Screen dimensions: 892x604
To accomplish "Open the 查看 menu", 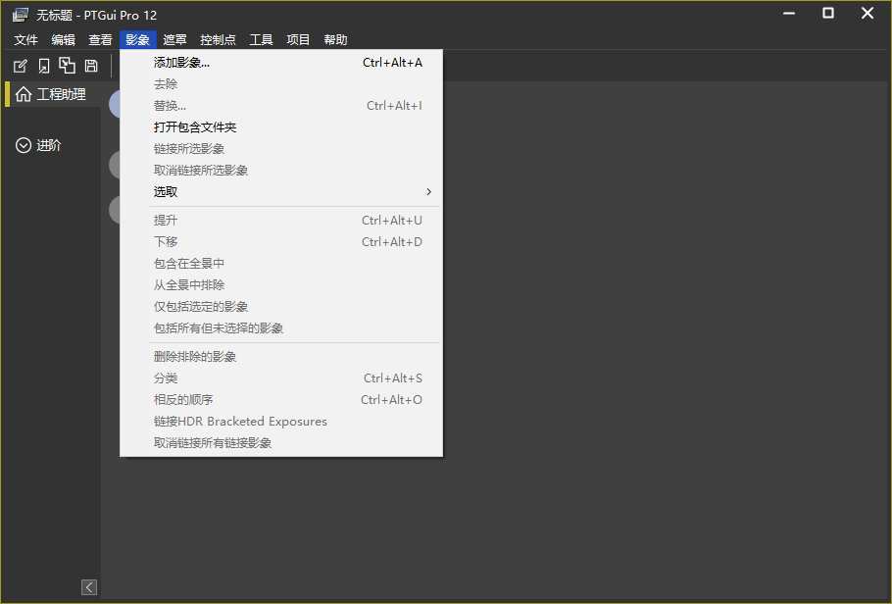I will click(100, 40).
